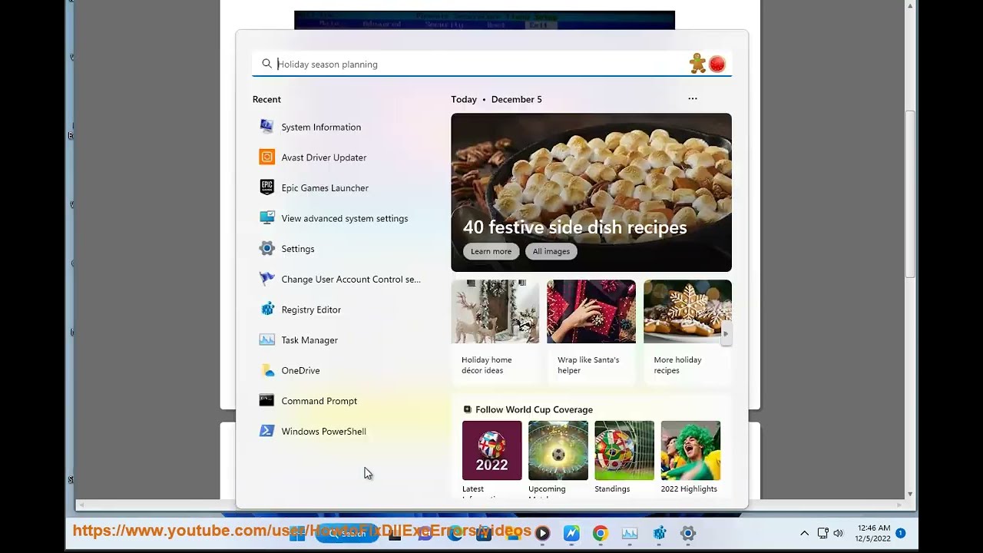Open the notification badge in system tray
The width and height of the screenshot is (983, 553).
[x=900, y=533]
